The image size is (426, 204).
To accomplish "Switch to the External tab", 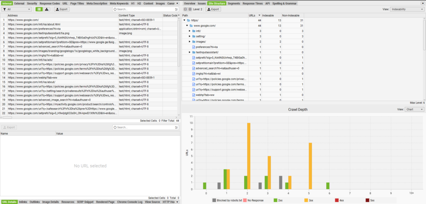I will (19, 3).
